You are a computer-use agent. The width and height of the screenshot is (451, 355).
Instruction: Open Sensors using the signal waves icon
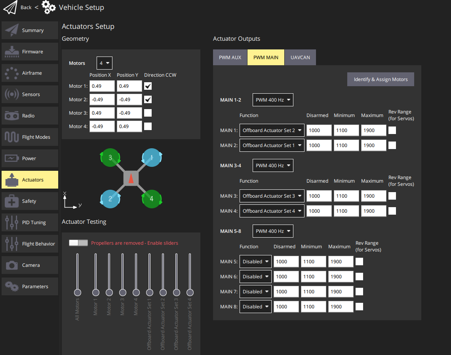coord(11,94)
